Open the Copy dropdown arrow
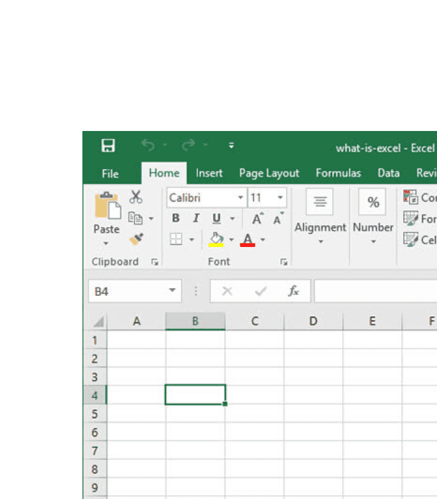Image resolution: width=437 pixels, height=499 pixels. click(151, 219)
